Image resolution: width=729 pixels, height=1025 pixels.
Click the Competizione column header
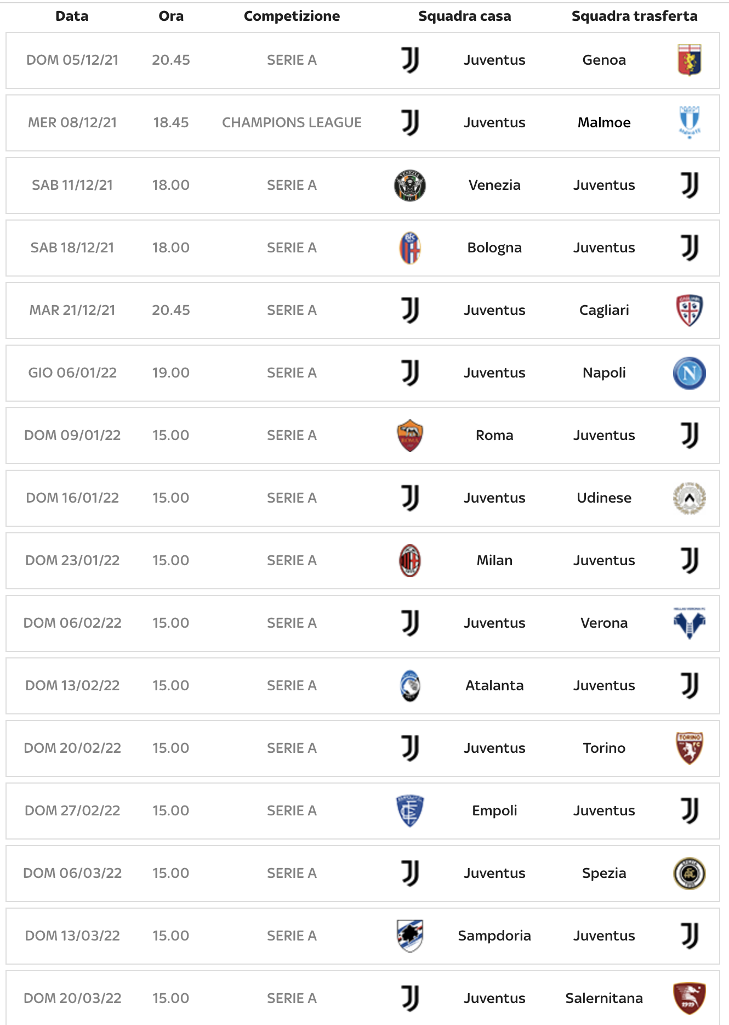[292, 16]
